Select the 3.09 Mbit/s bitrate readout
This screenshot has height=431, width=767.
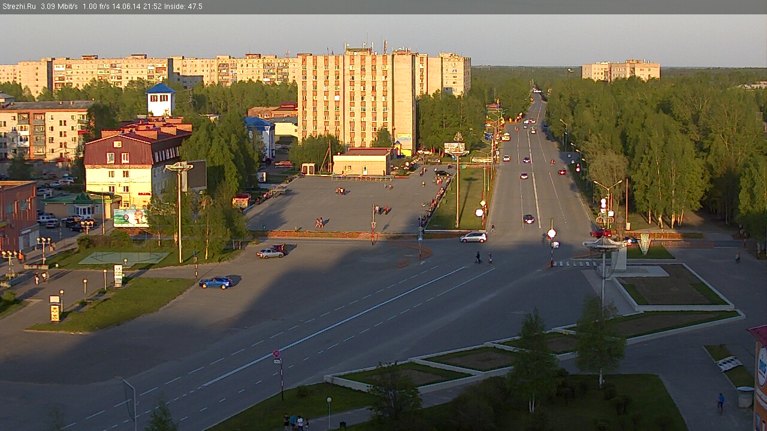[x=60, y=7]
